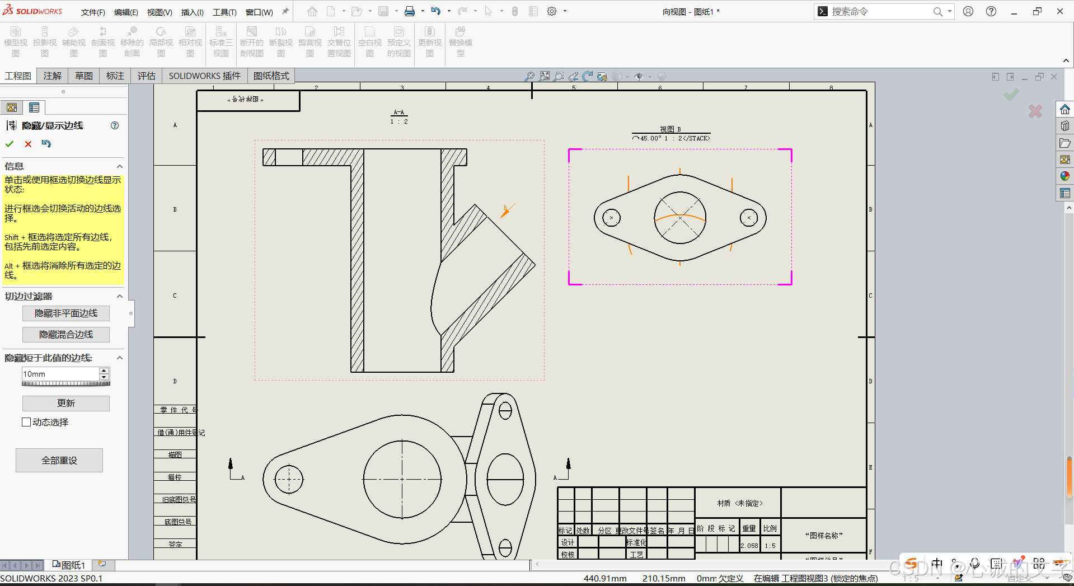
Task: Collapse the ribbon with the chevron arrow
Action: click(x=1066, y=60)
